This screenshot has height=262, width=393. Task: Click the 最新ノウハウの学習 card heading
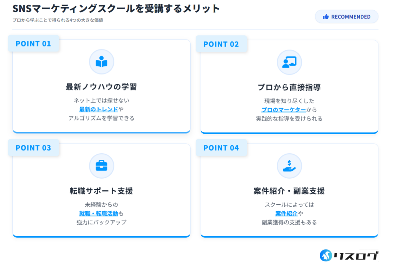tap(101, 87)
